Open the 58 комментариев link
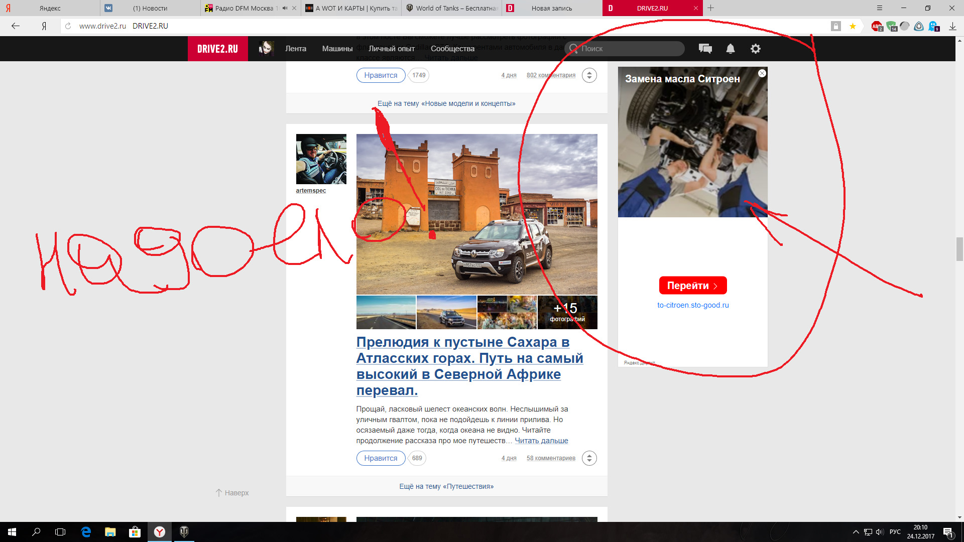The height and width of the screenshot is (542, 964). click(551, 458)
